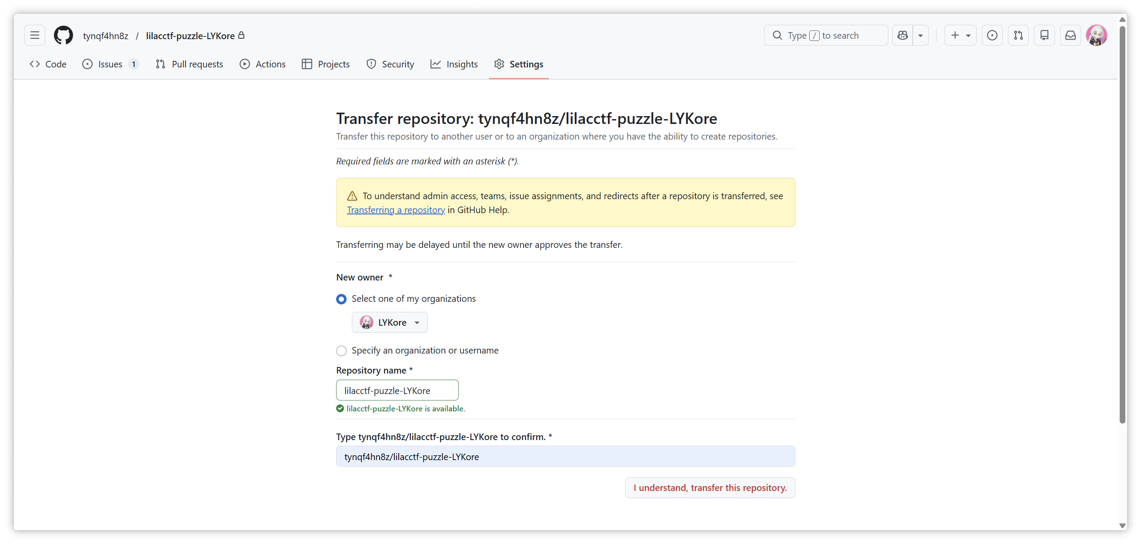Focus the "Type / to search" box
The height and width of the screenshot is (544, 1141).
(x=826, y=35)
